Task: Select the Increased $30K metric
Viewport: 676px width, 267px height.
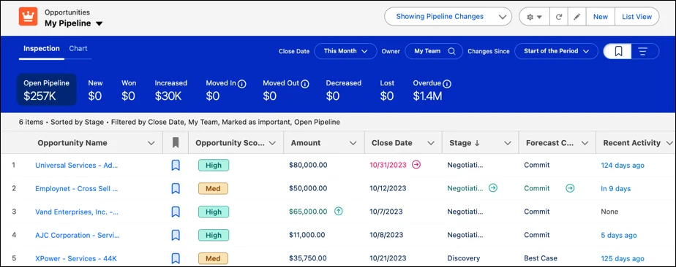Action: [170, 90]
